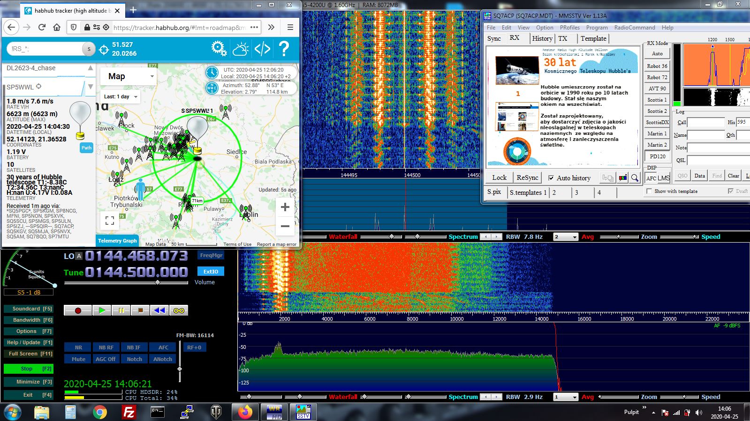This screenshot has height=421, width=750.
Task: Select Scottie 1 RX mode
Action: tap(657, 100)
